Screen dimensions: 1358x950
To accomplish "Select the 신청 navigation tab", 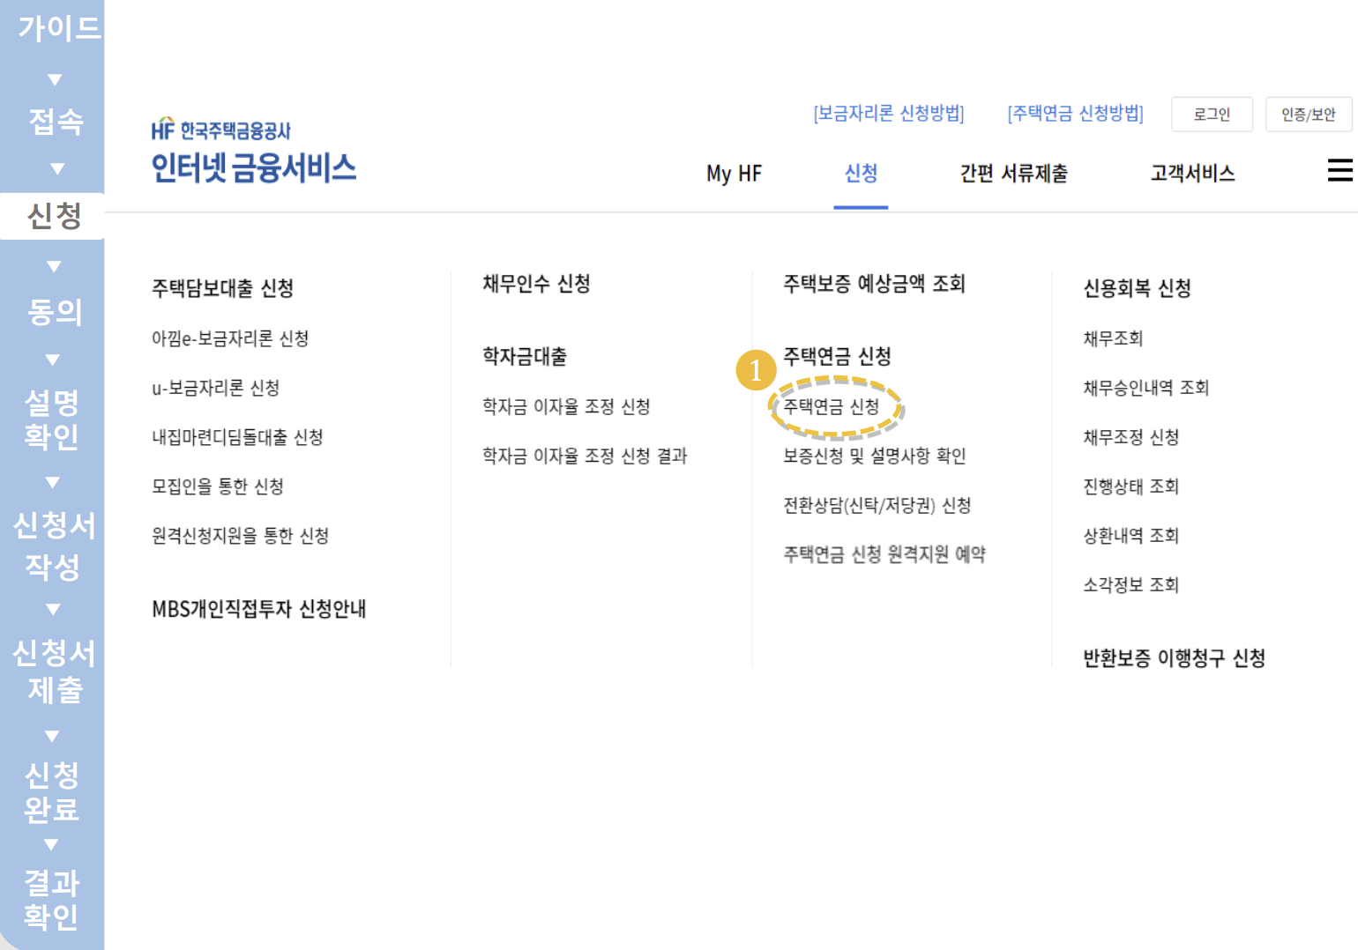I will (861, 174).
